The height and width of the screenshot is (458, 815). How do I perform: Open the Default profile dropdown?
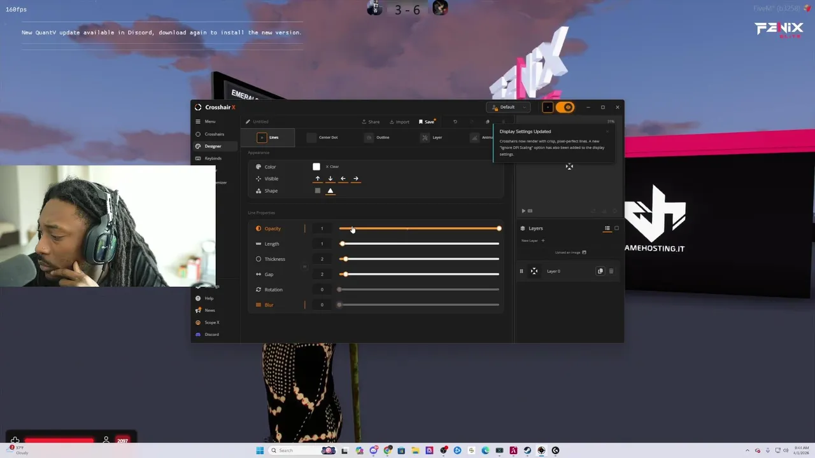click(508, 107)
